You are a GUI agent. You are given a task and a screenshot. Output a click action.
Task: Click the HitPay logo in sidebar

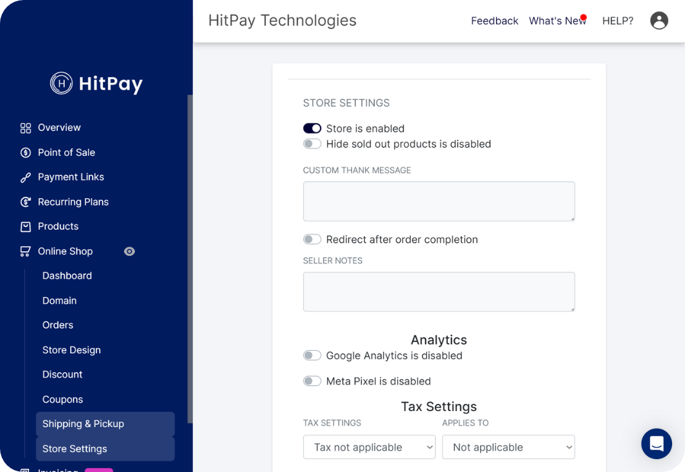tap(96, 83)
